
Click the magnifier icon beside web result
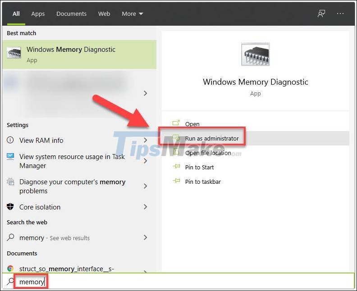click(10, 237)
